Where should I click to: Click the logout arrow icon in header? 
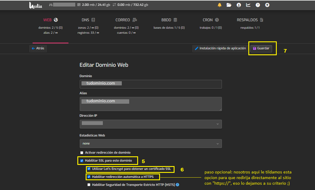point(267,5)
